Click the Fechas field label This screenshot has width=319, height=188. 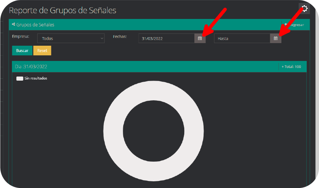point(120,36)
